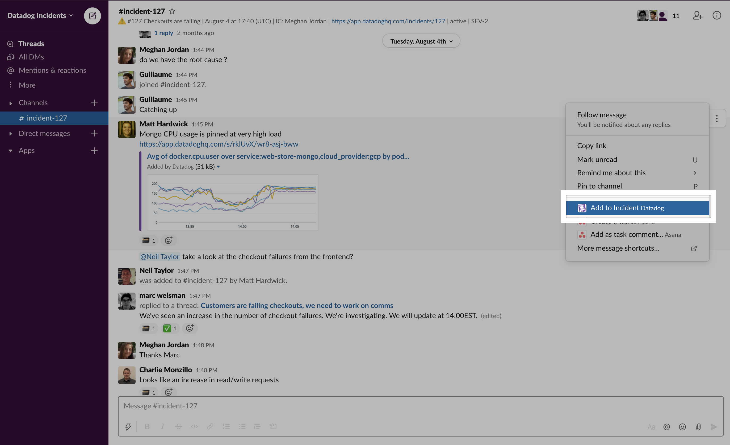This screenshot has height=445, width=730.
Task: Click the compose new message icon
Action: [x=92, y=16]
